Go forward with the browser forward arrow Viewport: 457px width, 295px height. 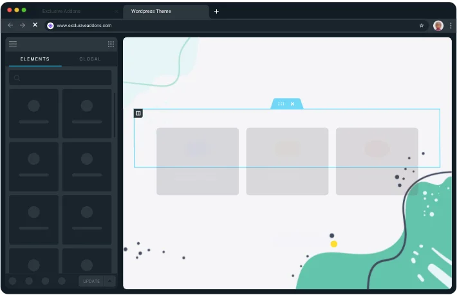tap(23, 25)
